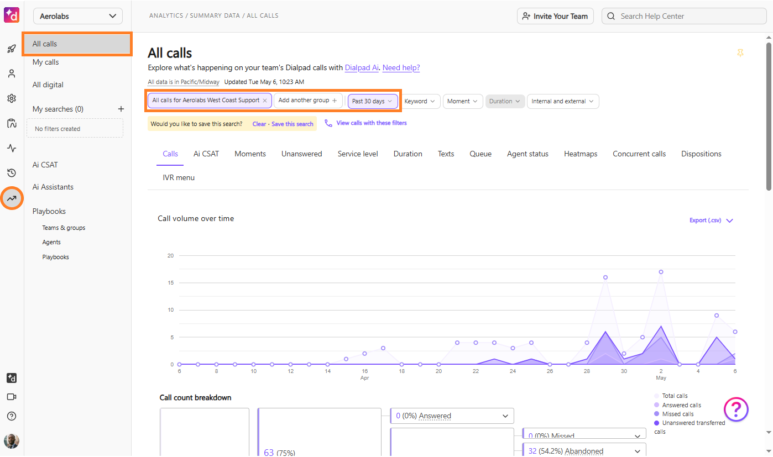Click the Add another group button
Screen dimensions: 773x457
[x=308, y=101]
